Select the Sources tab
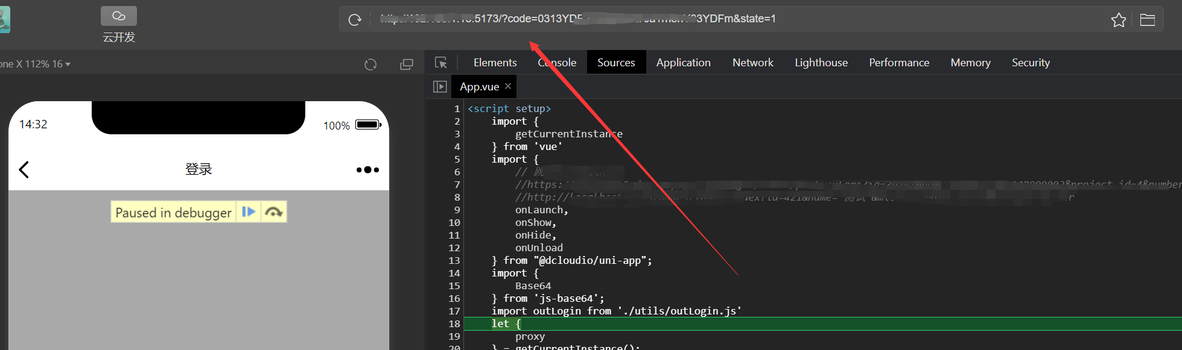The width and height of the screenshot is (1182, 350). [x=616, y=63]
